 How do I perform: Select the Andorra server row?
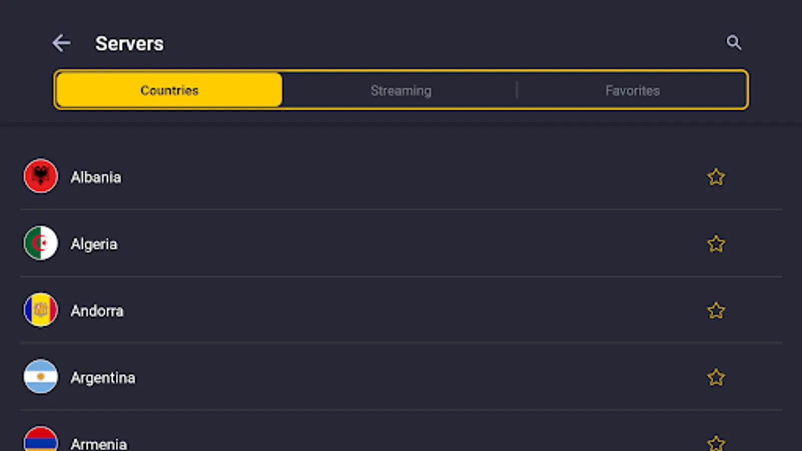pos(351,310)
